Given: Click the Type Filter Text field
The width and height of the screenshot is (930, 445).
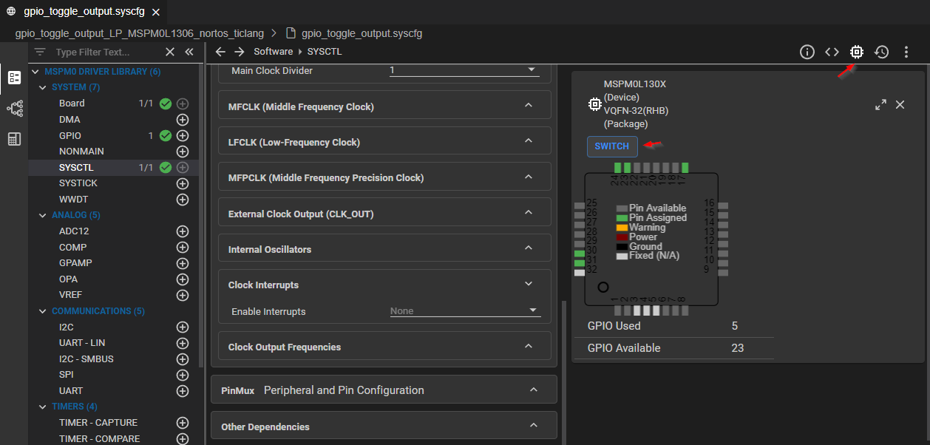Looking at the screenshot, I should tap(103, 52).
